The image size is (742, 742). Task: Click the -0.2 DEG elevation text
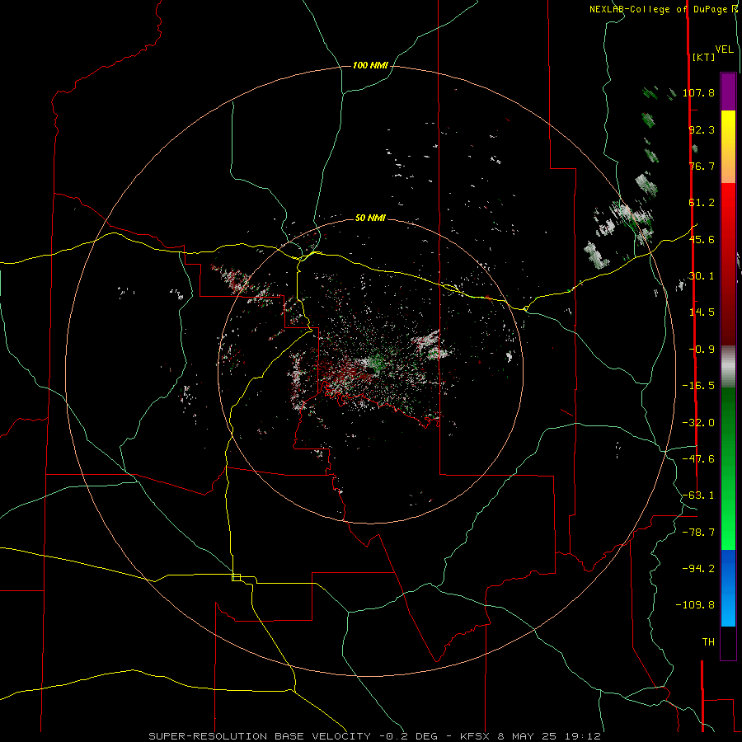[408, 736]
